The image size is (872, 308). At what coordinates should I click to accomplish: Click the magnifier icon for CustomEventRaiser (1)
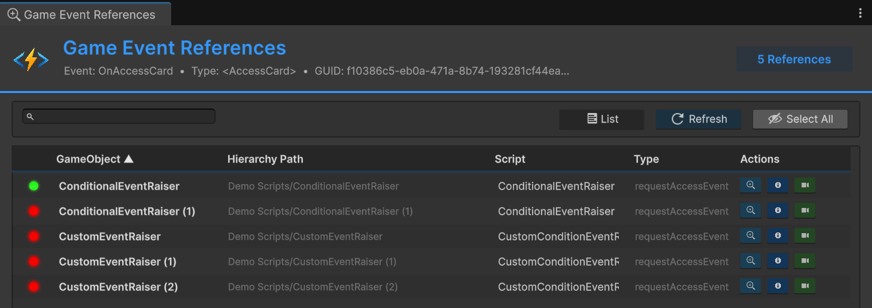pos(751,262)
